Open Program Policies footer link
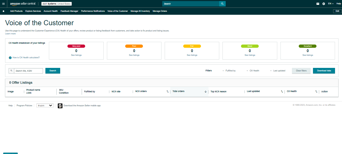Image resolution: width=342 pixels, height=154 pixels. point(24,106)
